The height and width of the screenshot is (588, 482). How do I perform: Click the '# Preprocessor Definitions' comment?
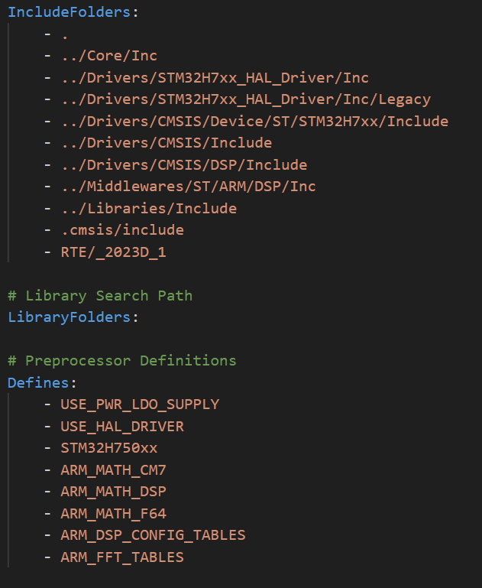[x=122, y=360]
